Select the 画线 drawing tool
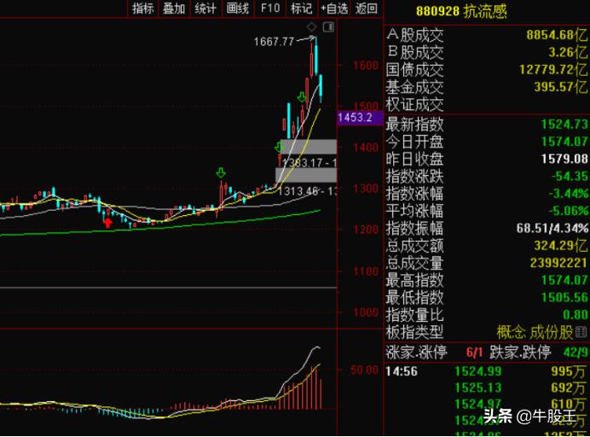 point(238,9)
